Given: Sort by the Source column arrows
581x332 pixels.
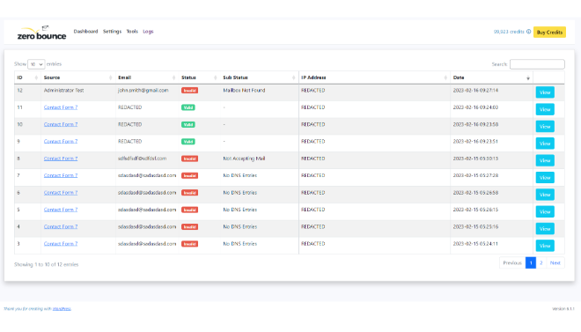Looking at the screenshot, I should tap(110, 77).
